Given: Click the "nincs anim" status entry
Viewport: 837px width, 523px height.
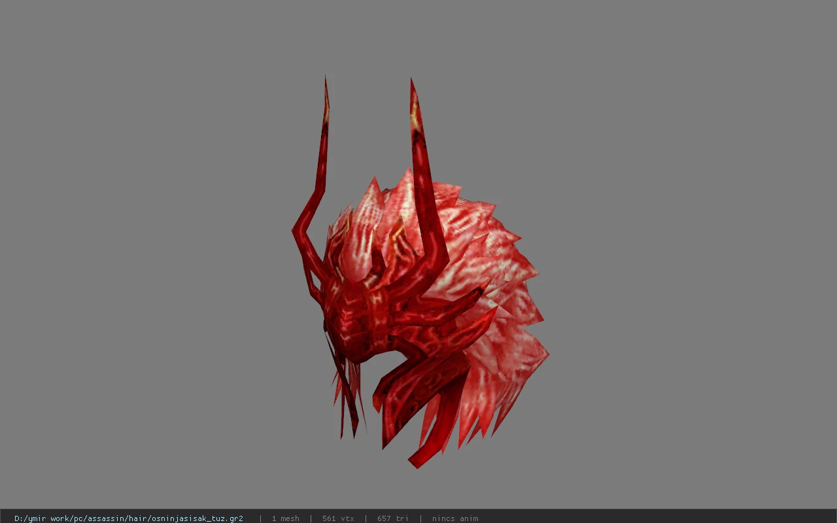Looking at the screenshot, I should point(455,518).
